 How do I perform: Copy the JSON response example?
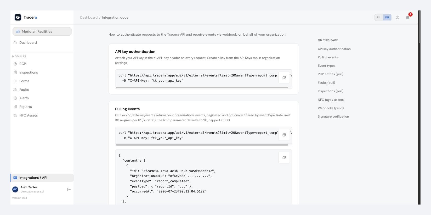[x=284, y=158]
